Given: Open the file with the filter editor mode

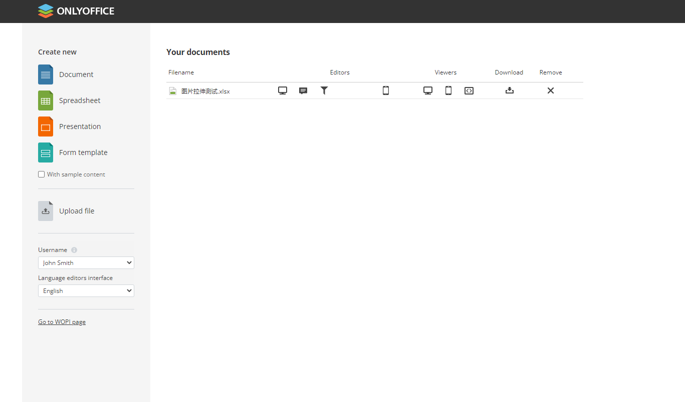Looking at the screenshot, I should tap(324, 90).
